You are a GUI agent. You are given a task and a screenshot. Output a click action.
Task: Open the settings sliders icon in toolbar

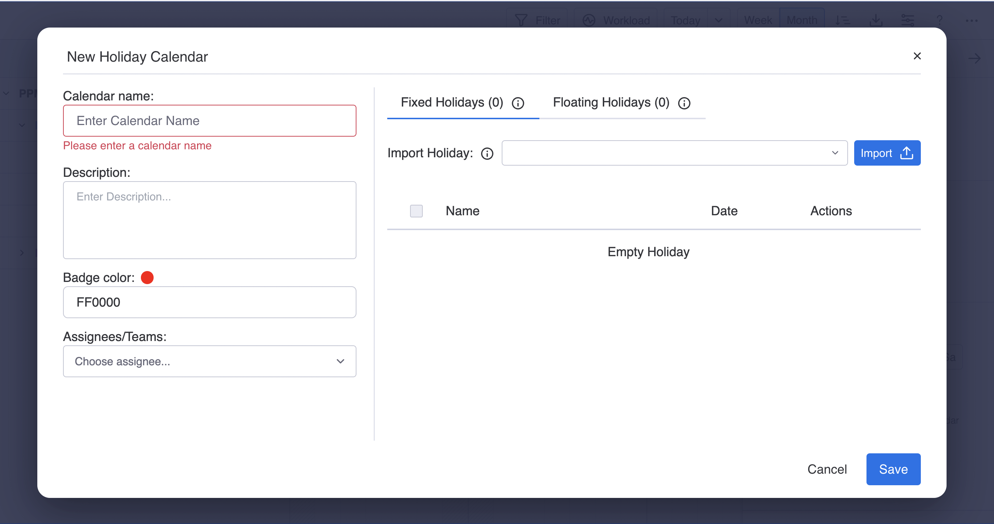pyautogui.click(x=907, y=20)
